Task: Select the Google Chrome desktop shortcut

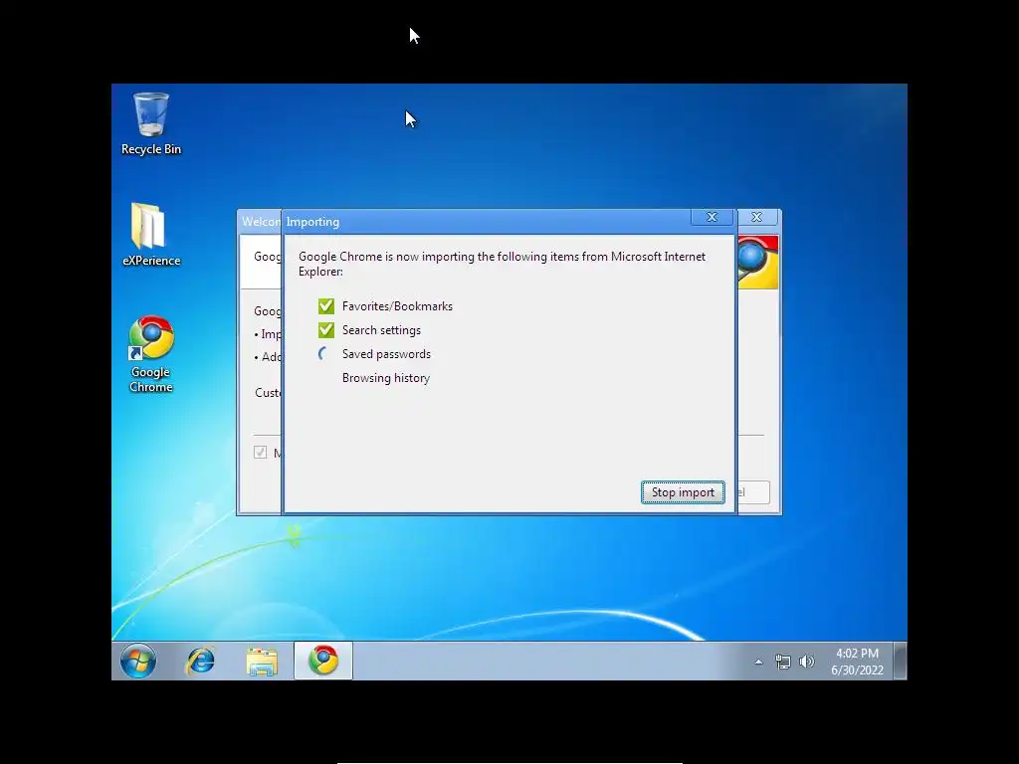Action: [151, 354]
